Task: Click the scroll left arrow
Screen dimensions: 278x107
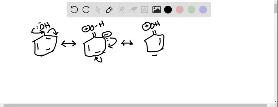Action: click(x=1, y=105)
